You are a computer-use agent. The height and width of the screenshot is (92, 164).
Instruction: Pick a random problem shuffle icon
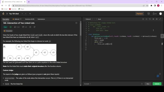click(30, 14)
